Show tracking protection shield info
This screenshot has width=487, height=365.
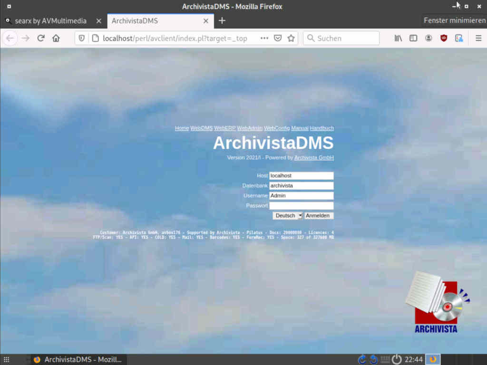pos(82,38)
